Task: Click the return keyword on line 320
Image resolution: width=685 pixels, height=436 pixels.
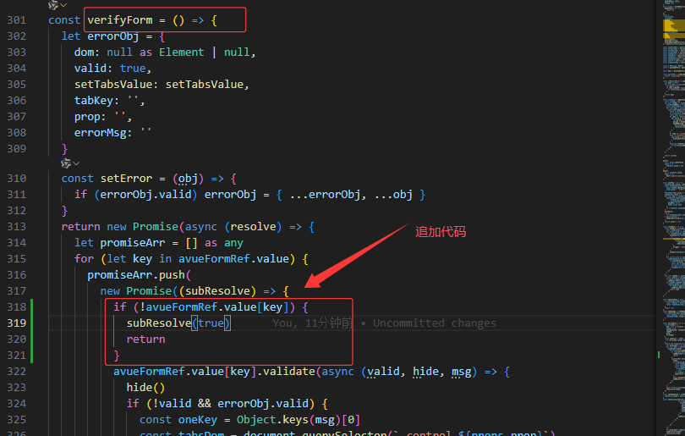Action: click(x=145, y=339)
